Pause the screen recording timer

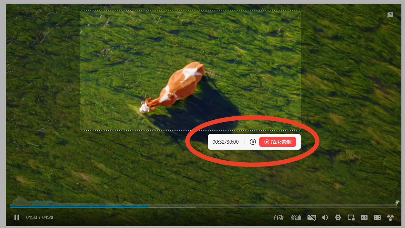pos(253,142)
